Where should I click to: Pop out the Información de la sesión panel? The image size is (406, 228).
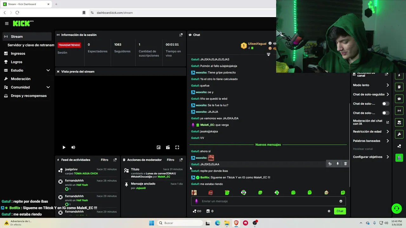tap(181, 35)
